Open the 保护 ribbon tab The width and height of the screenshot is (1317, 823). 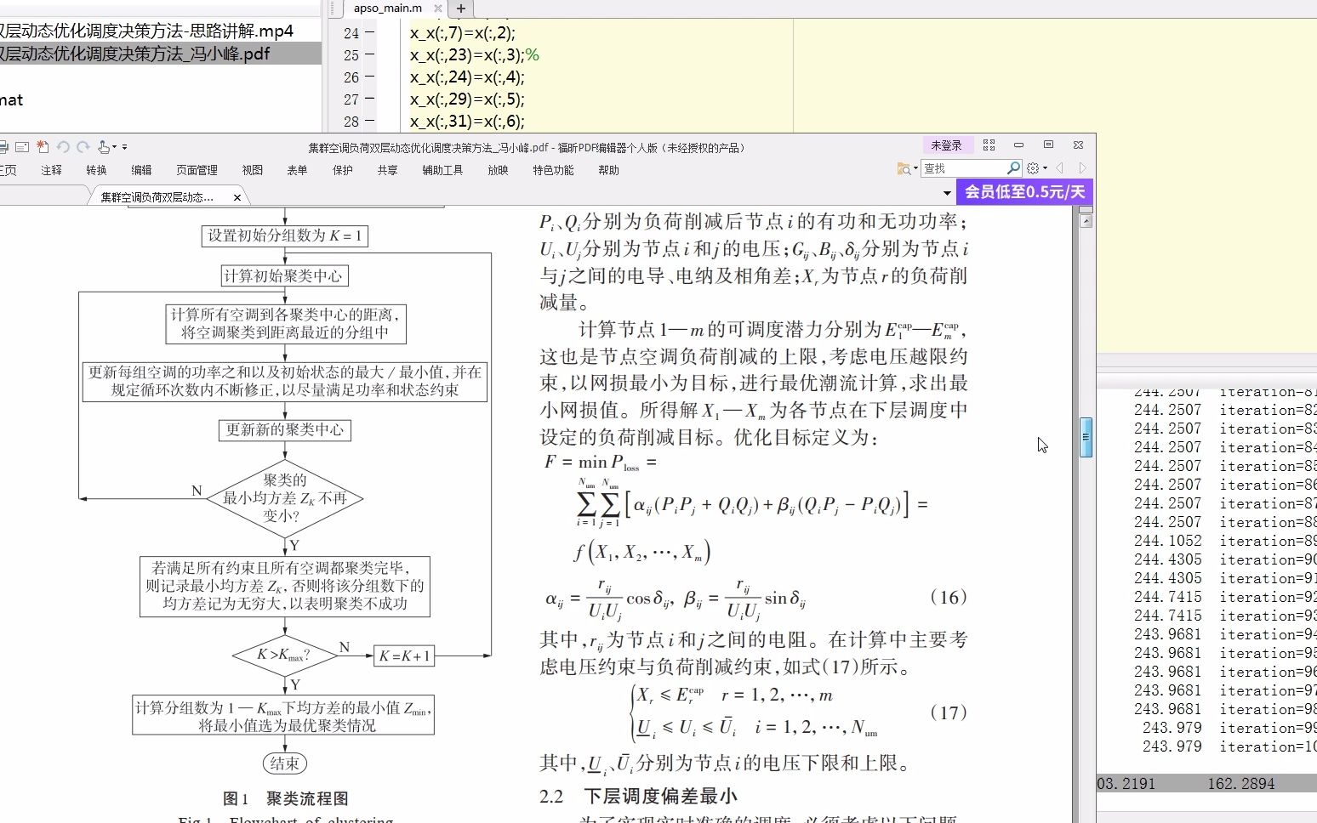click(342, 170)
